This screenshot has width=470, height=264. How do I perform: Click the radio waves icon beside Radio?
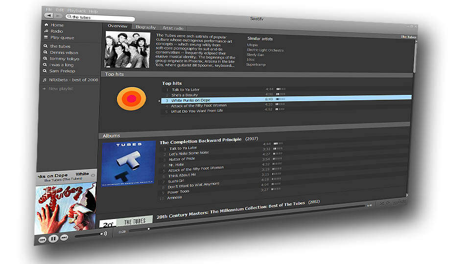pyautogui.click(x=46, y=31)
